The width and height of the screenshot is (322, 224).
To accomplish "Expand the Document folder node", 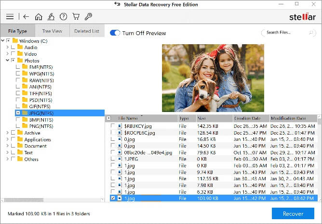I will 7,146.
